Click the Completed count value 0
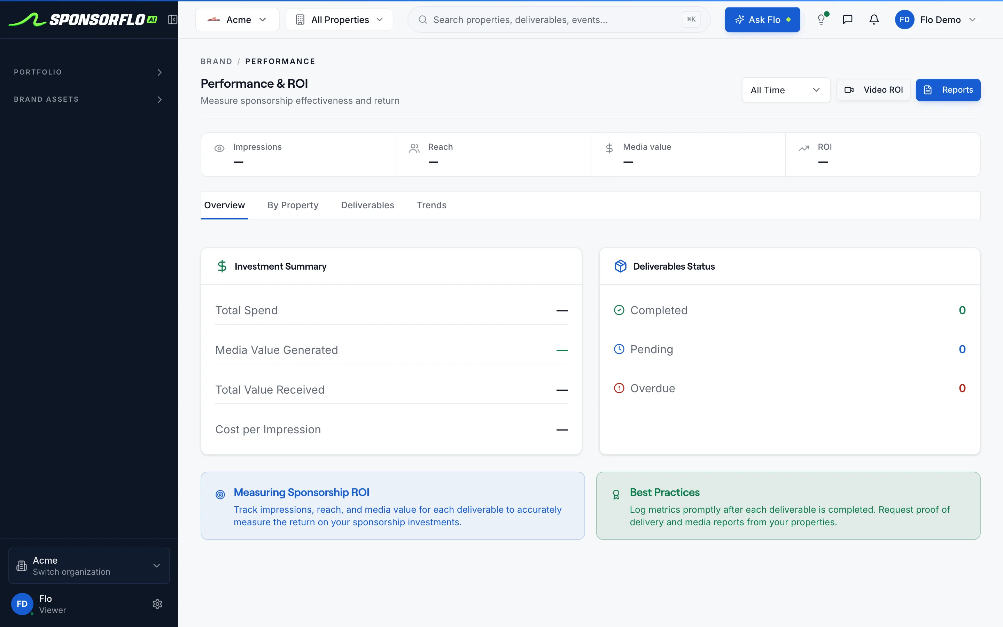Screen dimensions: 1003x627 pyautogui.click(x=962, y=310)
